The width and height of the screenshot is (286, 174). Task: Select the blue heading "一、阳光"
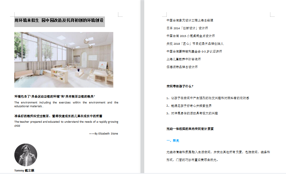(x=173, y=141)
